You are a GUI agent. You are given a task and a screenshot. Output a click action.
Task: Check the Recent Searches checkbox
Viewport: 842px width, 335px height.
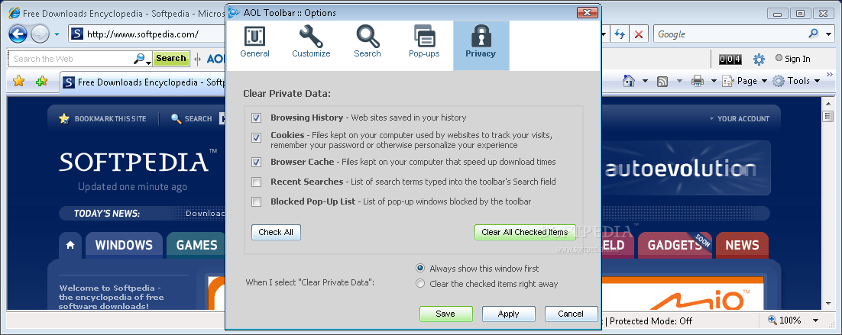(x=257, y=182)
